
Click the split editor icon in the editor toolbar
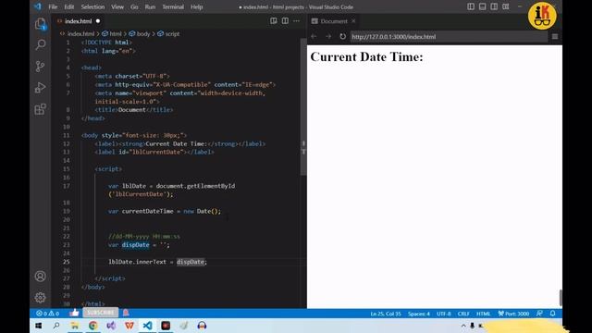285,21
